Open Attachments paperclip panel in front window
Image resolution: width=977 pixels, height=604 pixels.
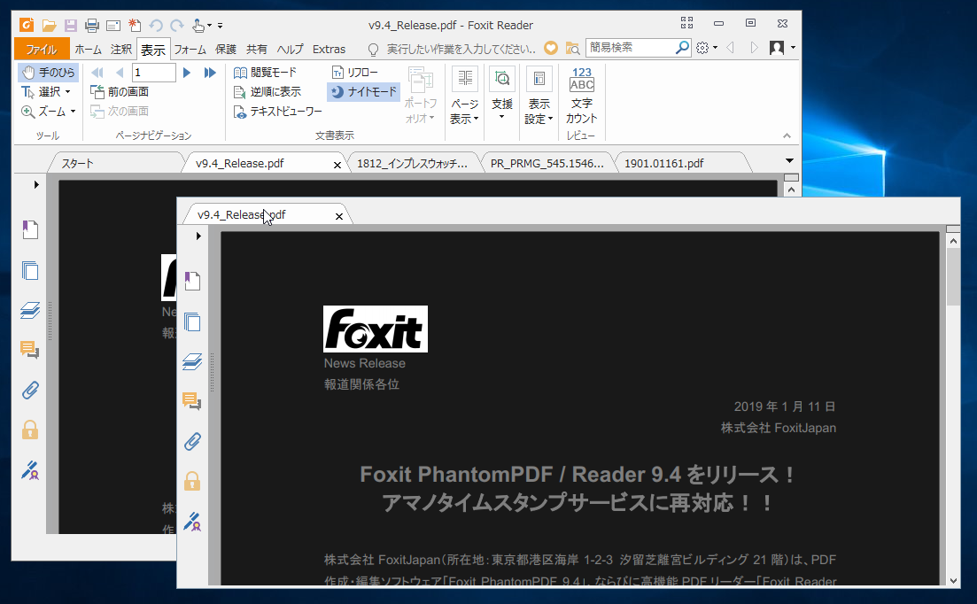(x=192, y=441)
